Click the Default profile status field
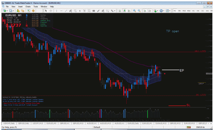 [x=97, y=127]
